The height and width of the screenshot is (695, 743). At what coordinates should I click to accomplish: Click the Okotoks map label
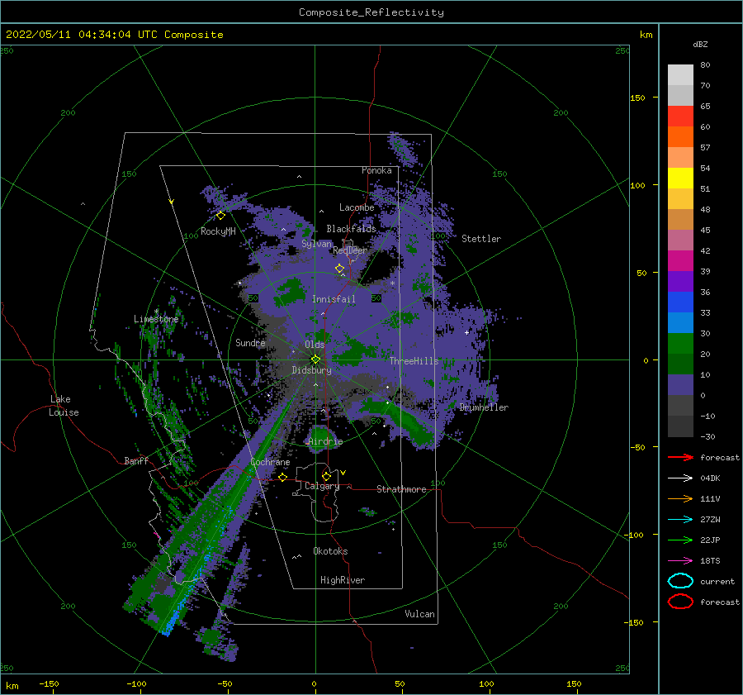click(x=330, y=551)
